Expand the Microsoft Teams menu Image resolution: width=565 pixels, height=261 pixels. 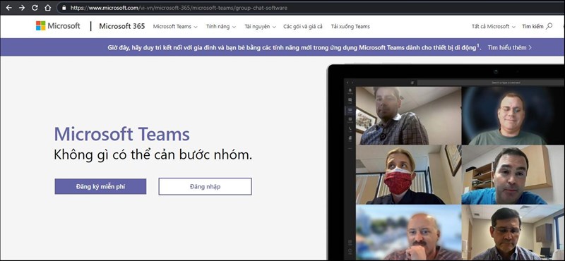[175, 27]
